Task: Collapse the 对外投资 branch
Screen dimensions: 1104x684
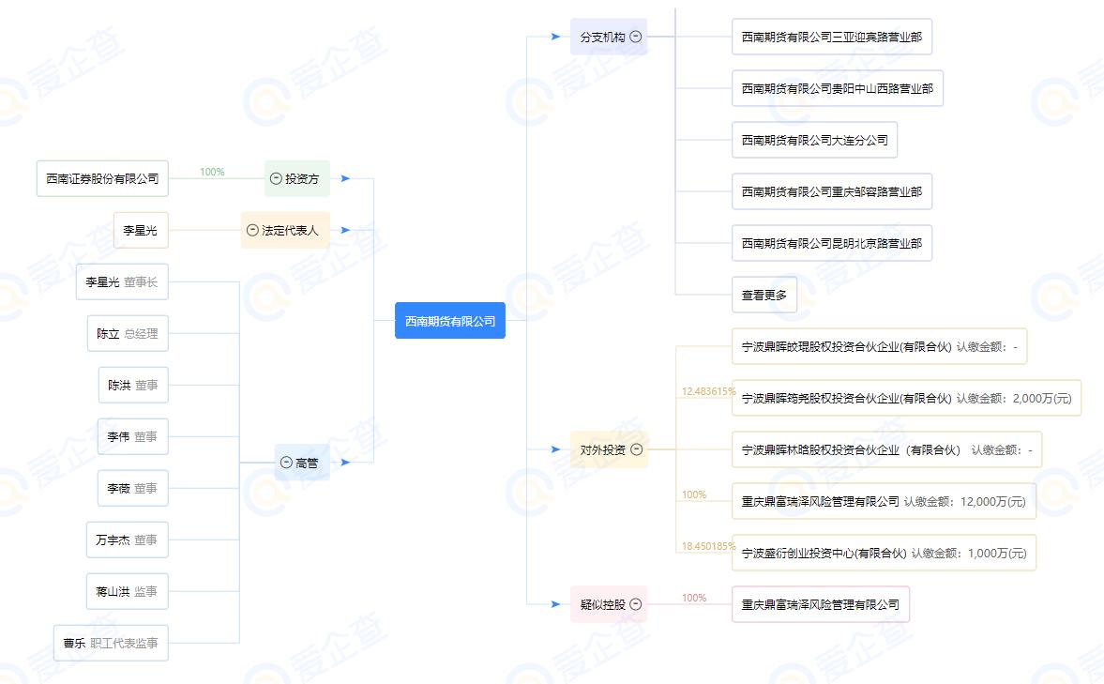Action: pyautogui.click(x=638, y=448)
